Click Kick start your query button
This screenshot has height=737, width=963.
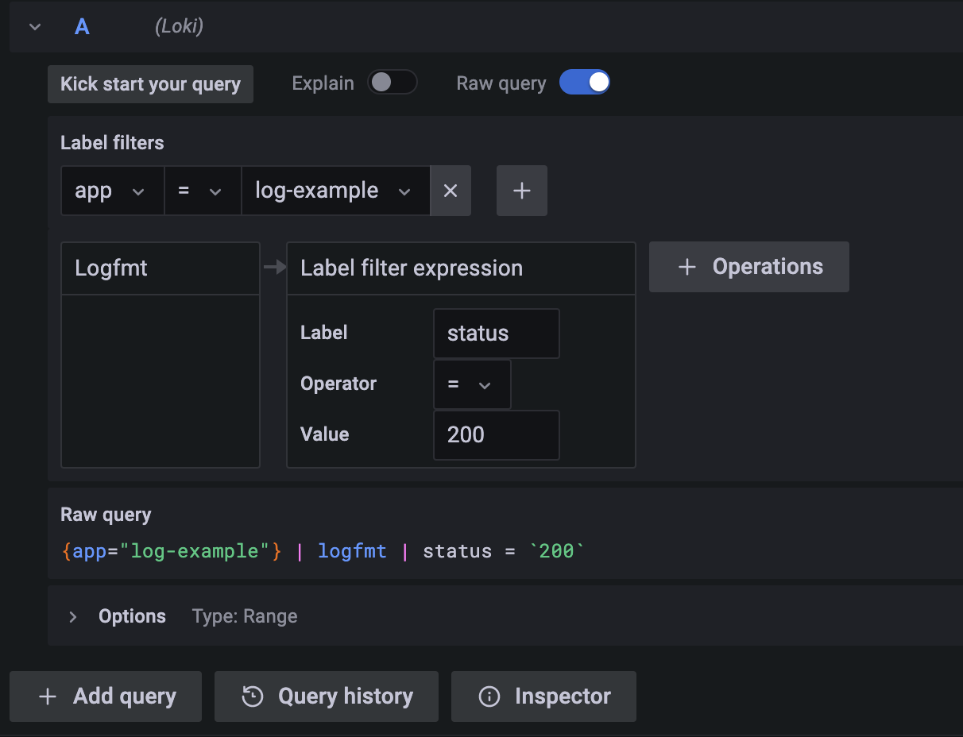pos(150,84)
